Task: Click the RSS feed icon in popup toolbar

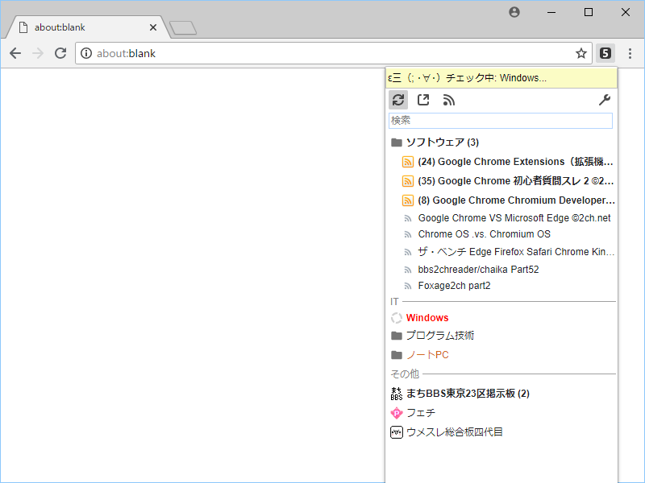Action: (449, 100)
